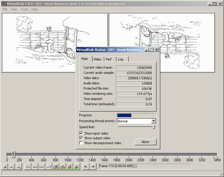Click Audio data value 1208KB

(134, 83)
